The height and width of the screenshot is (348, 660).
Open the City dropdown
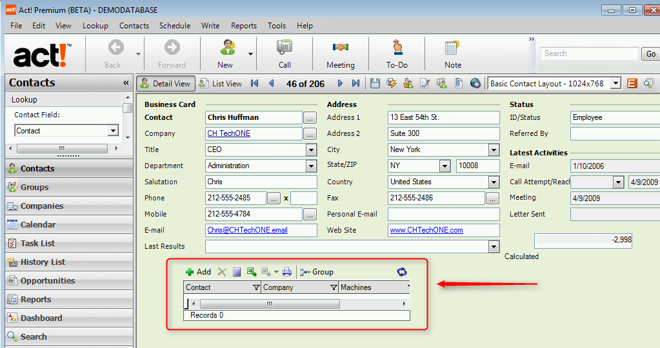tap(494, 150)
